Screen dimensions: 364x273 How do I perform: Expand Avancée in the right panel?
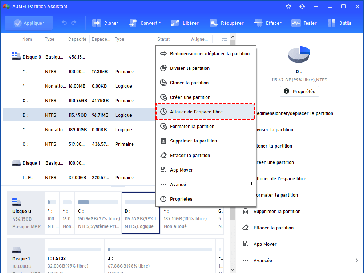click(x=356, y=260)
